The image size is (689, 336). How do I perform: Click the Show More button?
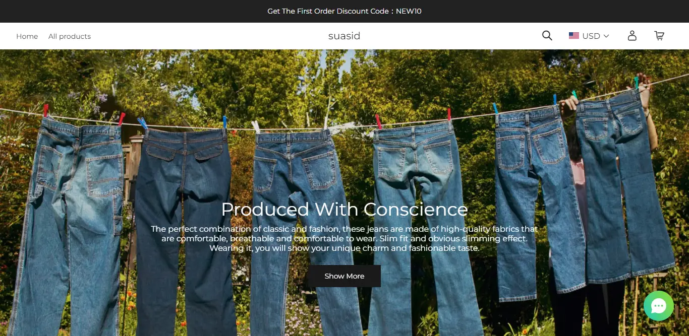click(x=344, y=276)
